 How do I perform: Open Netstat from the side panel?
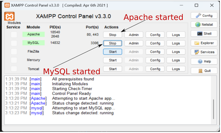point(204,25)
